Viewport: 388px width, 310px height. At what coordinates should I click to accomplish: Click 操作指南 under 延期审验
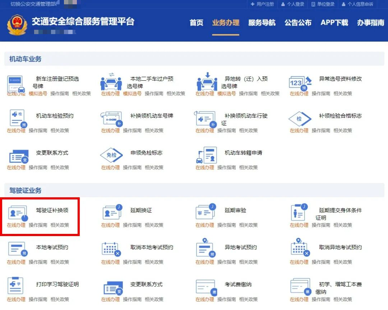point(226,225)
